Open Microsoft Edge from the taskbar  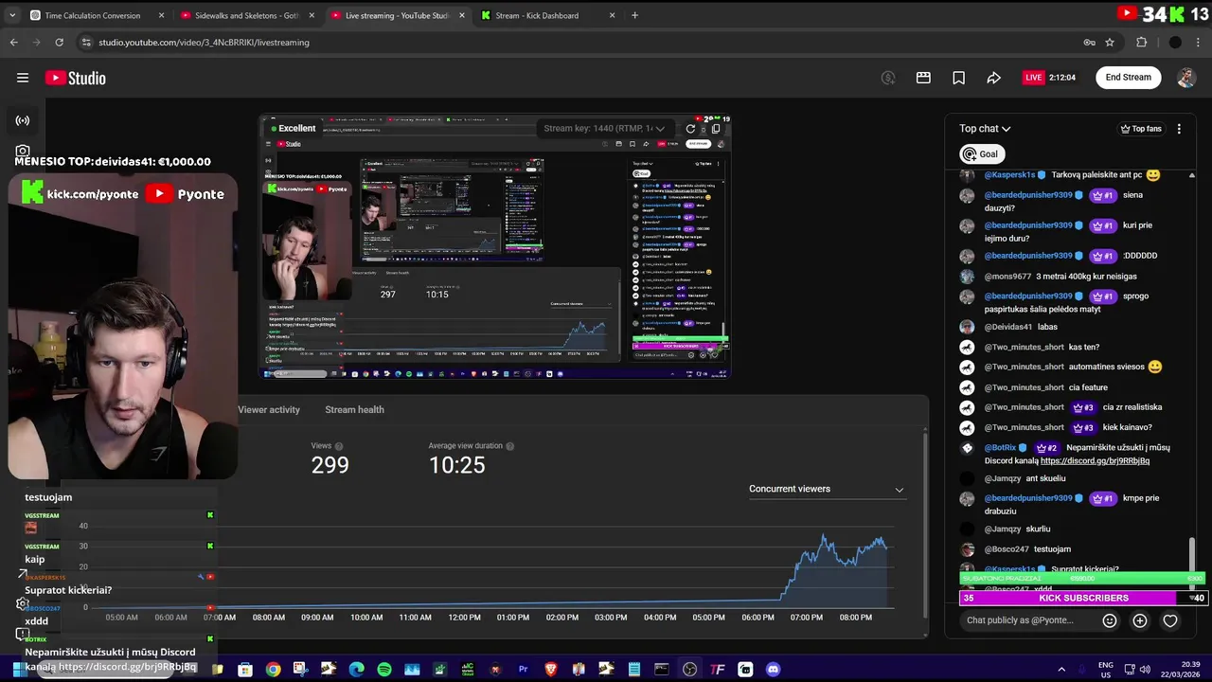coord(356,670)
